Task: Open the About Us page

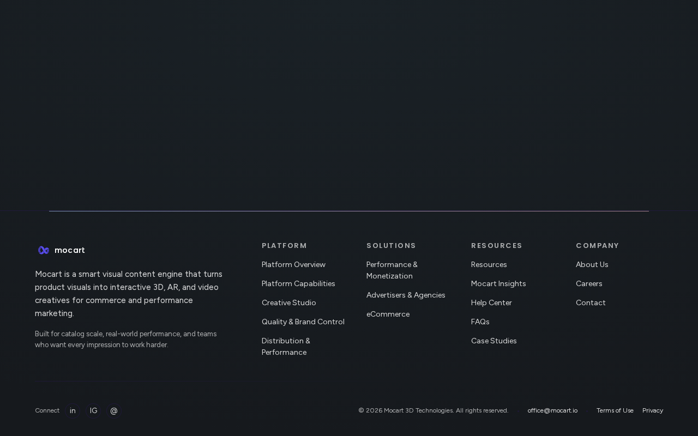Action: click(x=592, y=264)
